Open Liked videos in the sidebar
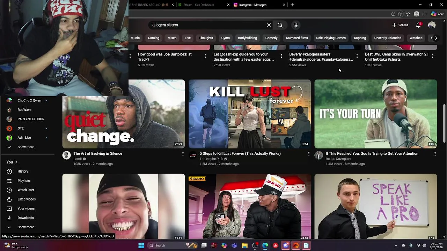 (27, 199)
